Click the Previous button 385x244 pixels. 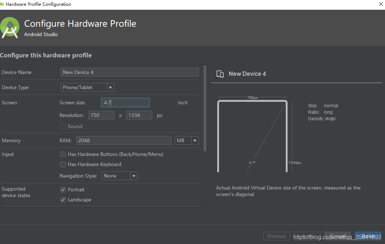pyautogui.click(x=277, y=236)
